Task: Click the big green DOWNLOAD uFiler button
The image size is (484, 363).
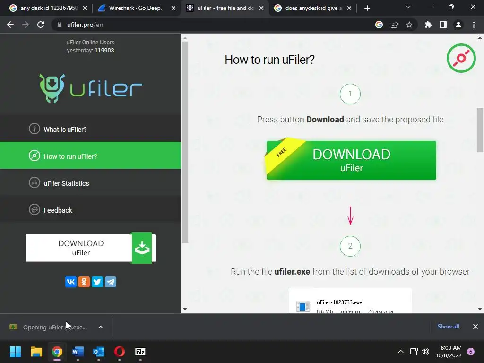Action: pos(351,160)
